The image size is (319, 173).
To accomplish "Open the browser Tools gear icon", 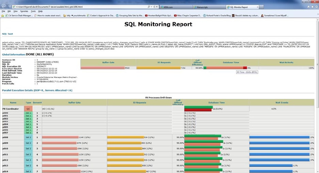I will [x=317, y=7].
